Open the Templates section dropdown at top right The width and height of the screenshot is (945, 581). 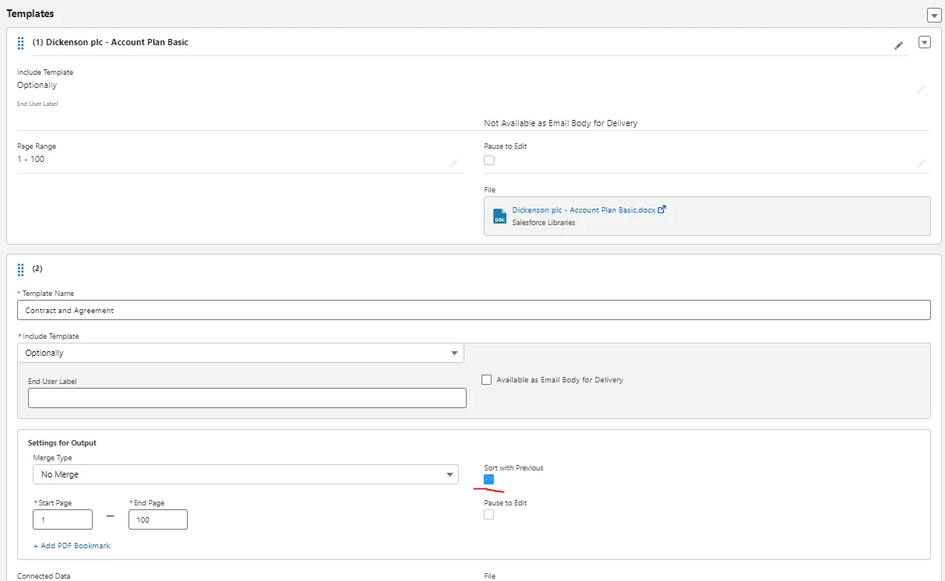[x=934, y=15]
